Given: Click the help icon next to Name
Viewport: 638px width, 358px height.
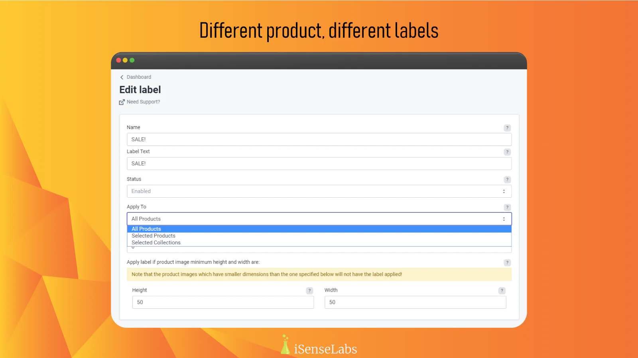Looking at the screenshot, I should 507,128.
